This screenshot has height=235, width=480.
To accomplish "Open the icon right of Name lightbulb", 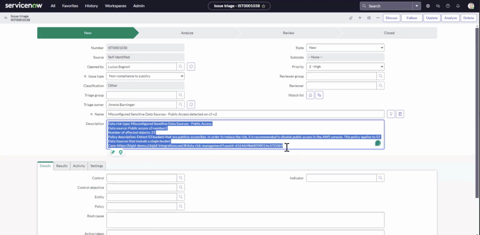I will coord(400,114).
